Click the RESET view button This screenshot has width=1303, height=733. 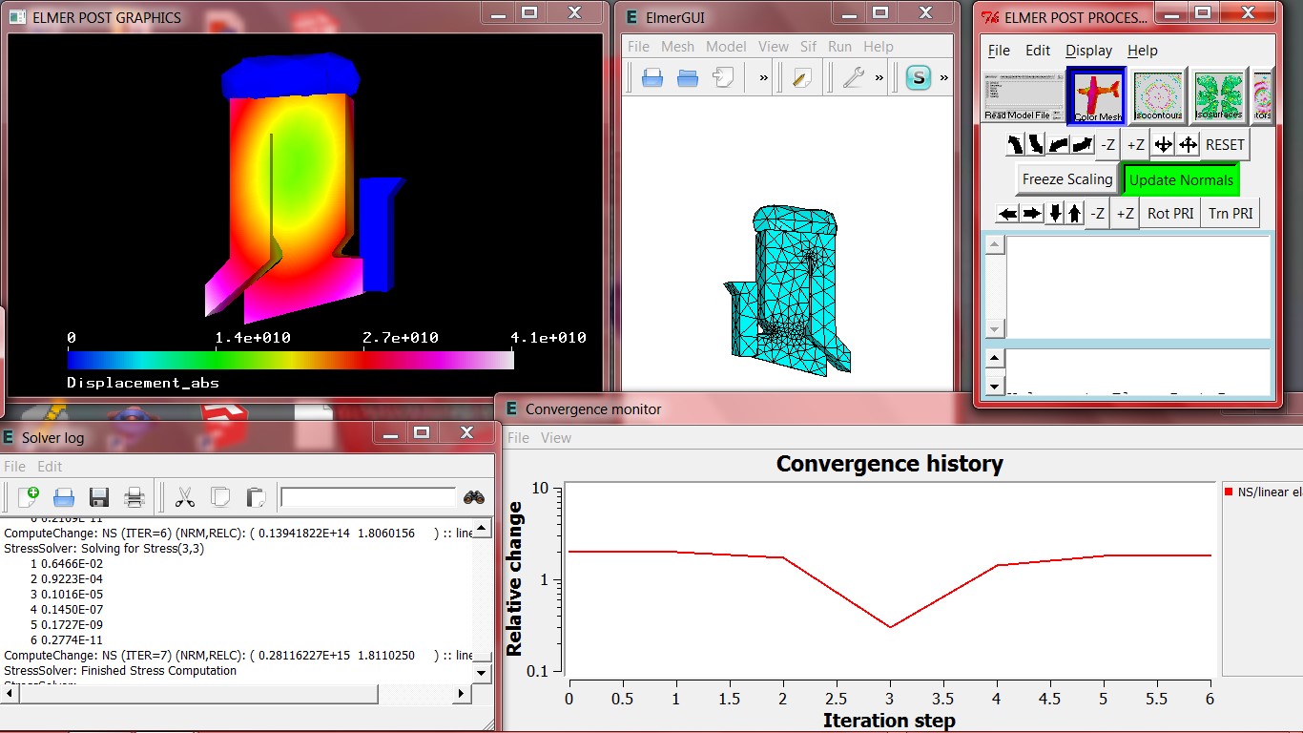(1225, 145)
